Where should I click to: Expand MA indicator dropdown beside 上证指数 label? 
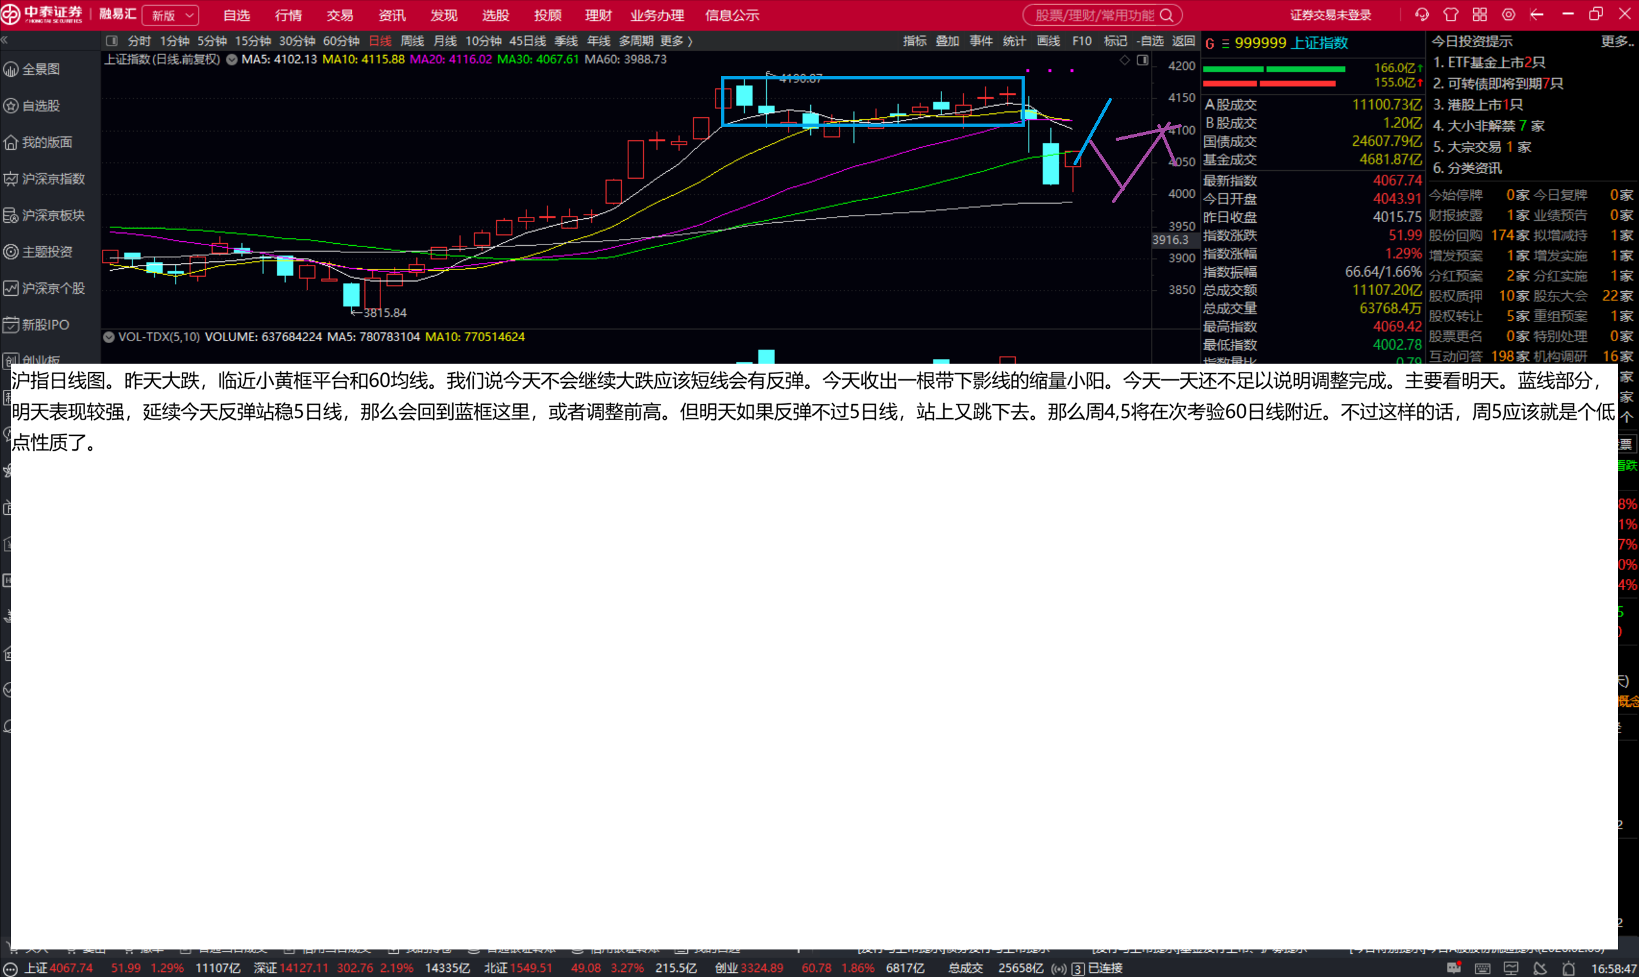coord(232,60)
